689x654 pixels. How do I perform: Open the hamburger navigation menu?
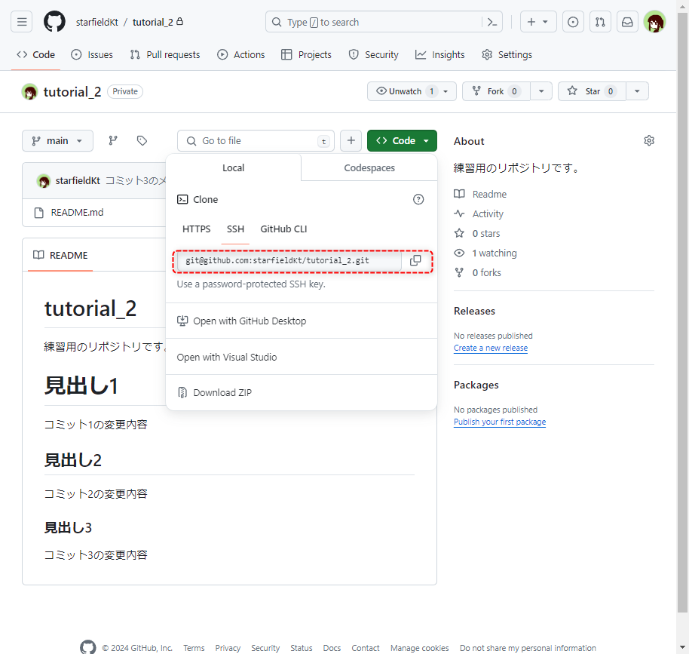22,22
